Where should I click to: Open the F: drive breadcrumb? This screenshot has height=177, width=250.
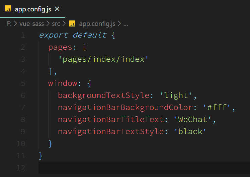coord(9,24)
